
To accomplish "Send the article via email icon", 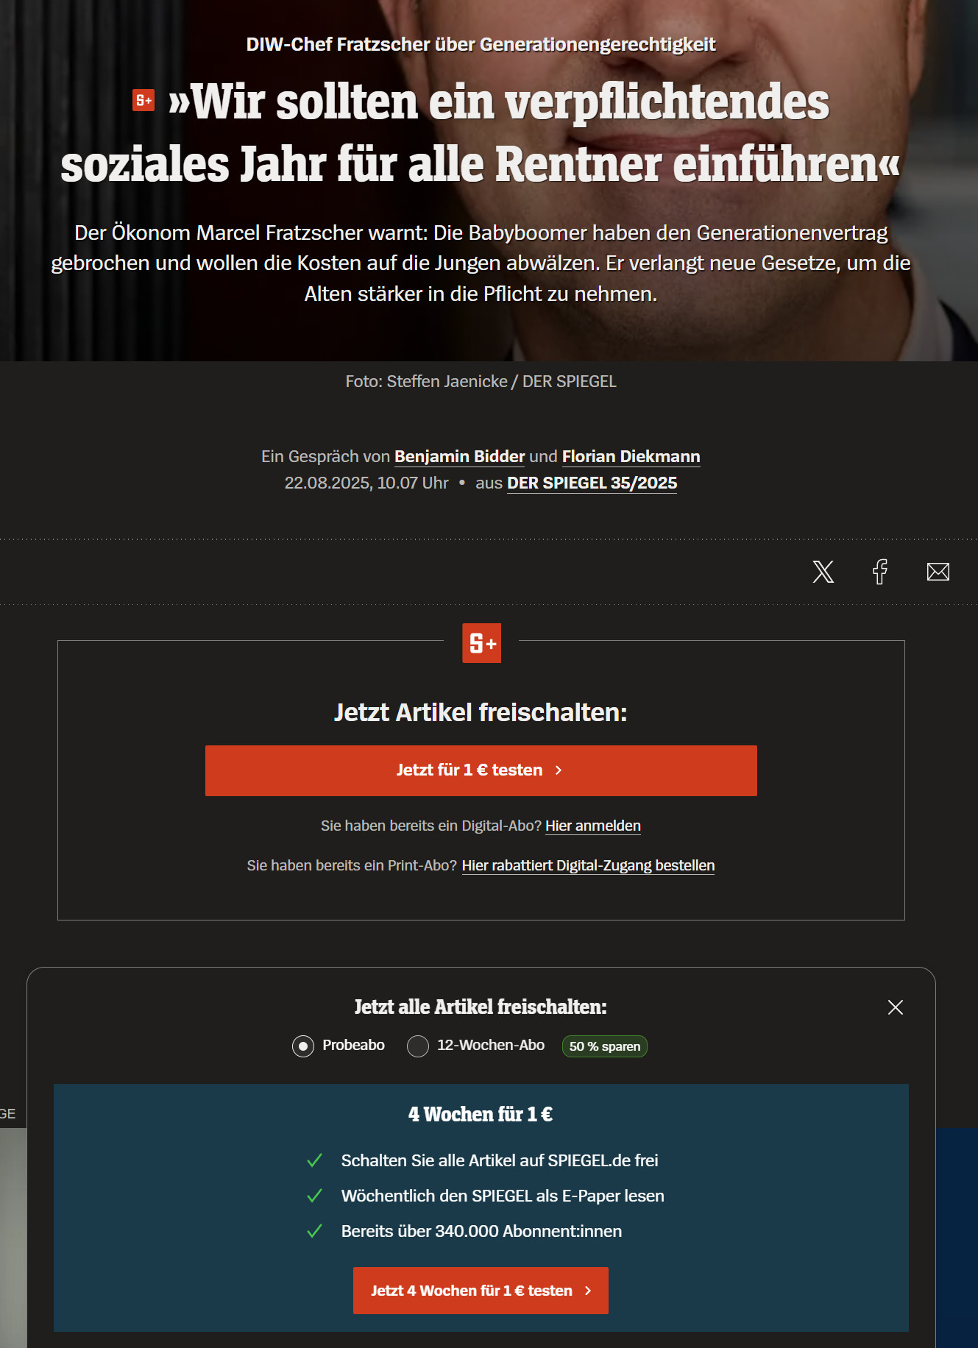I will pos(938,572).
